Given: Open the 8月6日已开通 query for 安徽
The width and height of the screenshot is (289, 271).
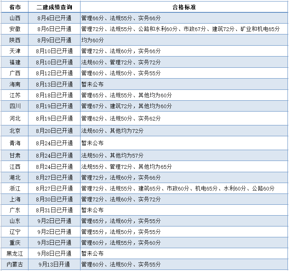Looking at the screenshot, I should (x=54, y=29).
